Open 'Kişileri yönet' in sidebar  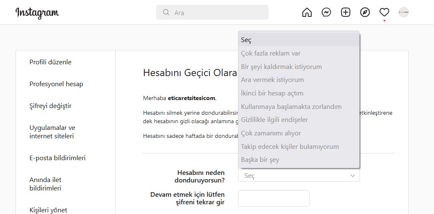click(48, 210)
